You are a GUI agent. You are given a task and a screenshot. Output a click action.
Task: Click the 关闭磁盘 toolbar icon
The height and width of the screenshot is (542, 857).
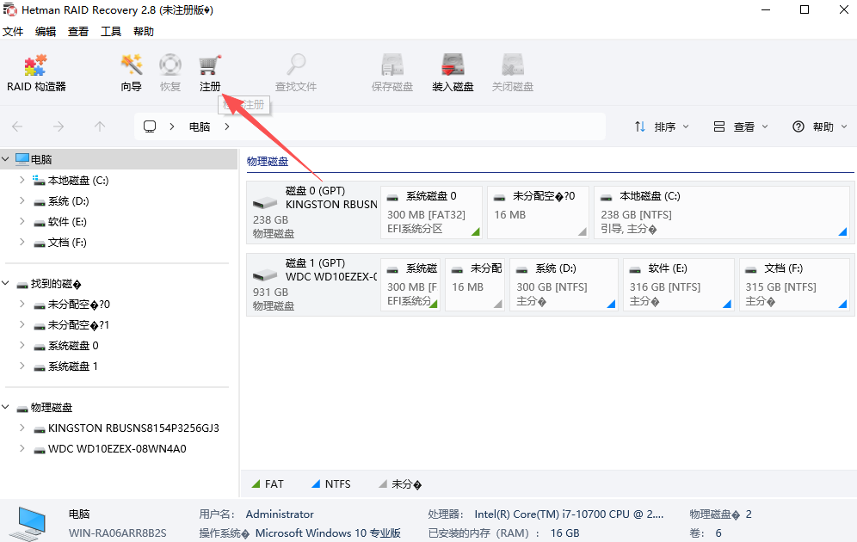click(512, 65)
